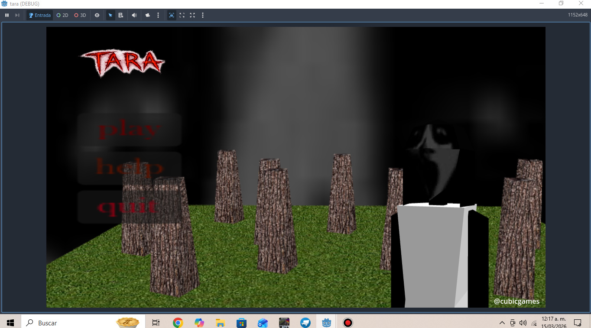The height and width of the screenshot is (328, 591).
Task: Launch Google Chrome from taskbar
Action: [x=178, y=323]
